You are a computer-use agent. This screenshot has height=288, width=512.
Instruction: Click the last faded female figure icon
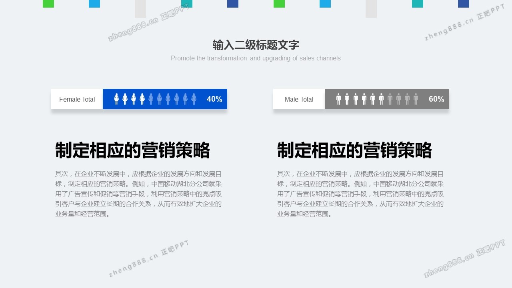point(194,99)
